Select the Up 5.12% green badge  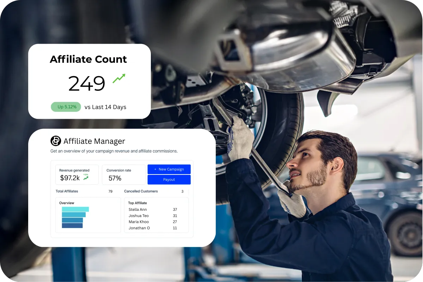click(66, 107)
